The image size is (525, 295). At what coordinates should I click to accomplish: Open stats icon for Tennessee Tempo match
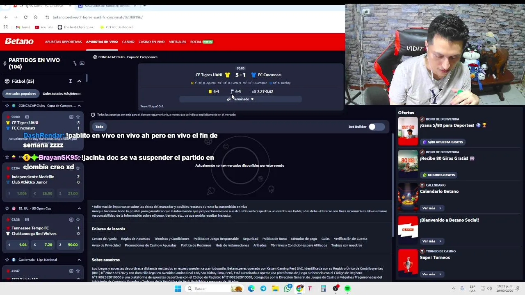[x=71, y=219]
